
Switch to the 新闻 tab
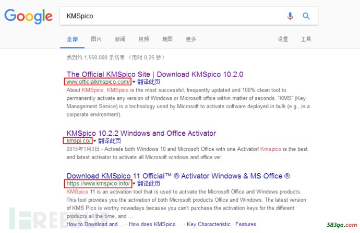click(120, 39)
